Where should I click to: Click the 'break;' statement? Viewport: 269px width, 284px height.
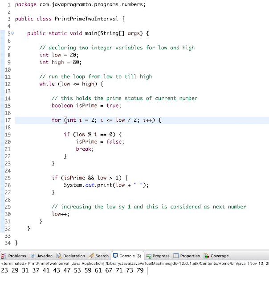[85, 149]
